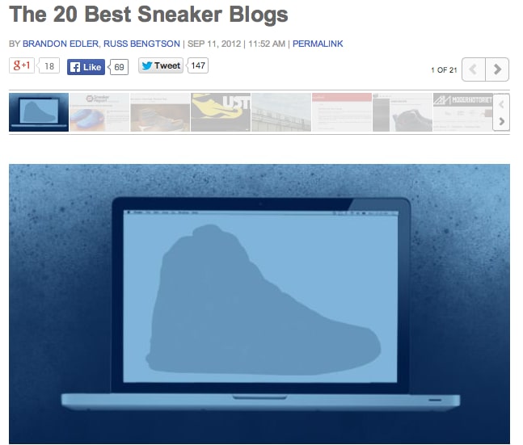Click the Twitter Tweet button
523x445 pixels.
pyautogui.click(x=161, y=65)
